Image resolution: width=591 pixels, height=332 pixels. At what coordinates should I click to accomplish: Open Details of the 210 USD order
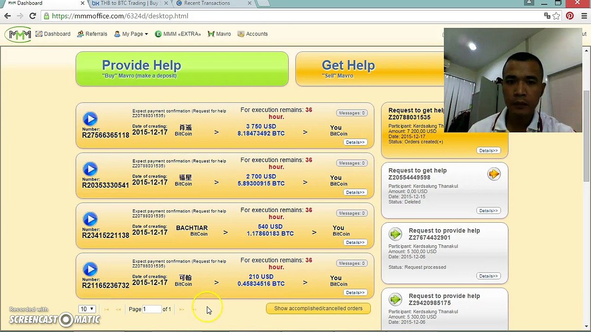click(x=355, y=293)
